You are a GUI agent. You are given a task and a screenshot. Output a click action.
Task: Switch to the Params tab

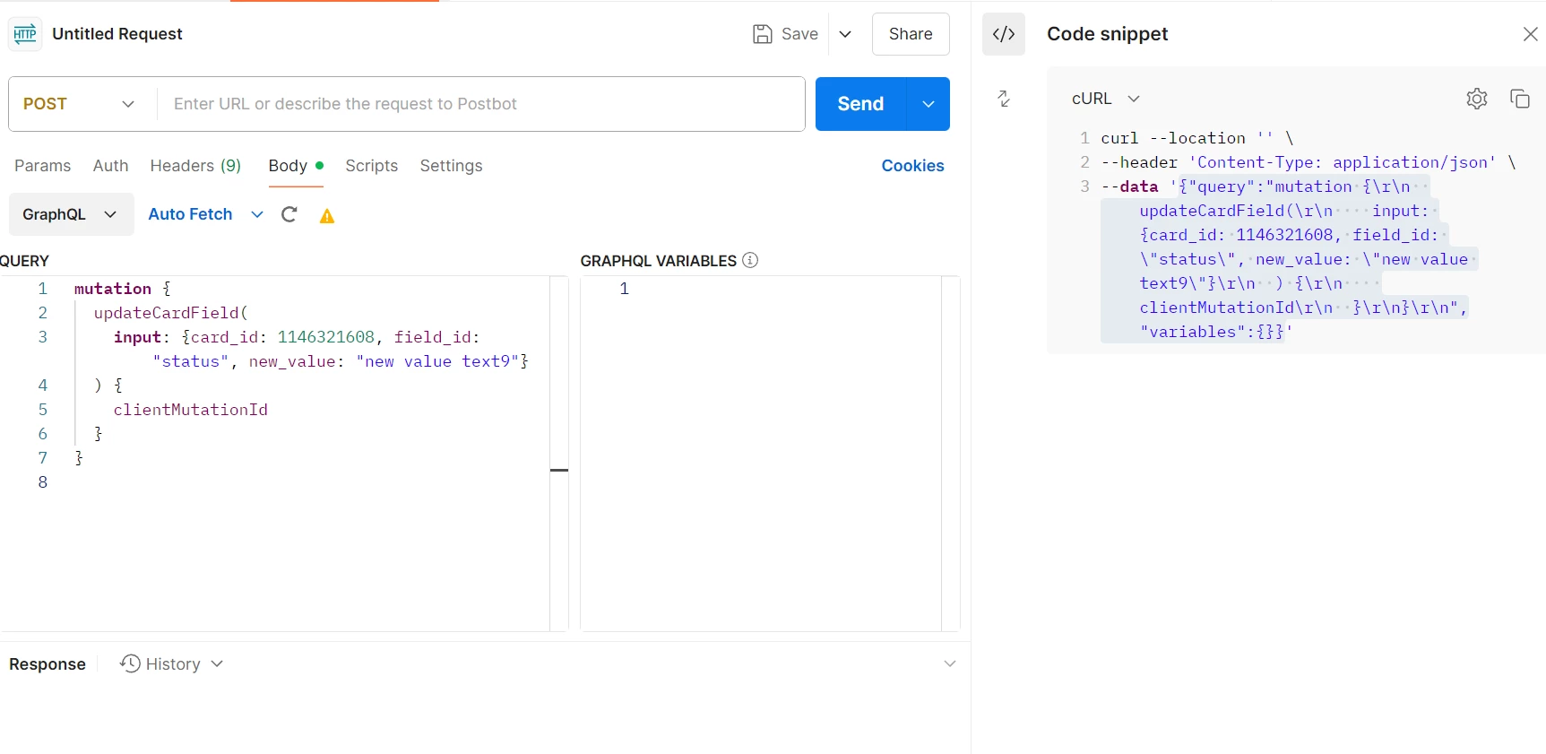[42, 166]
